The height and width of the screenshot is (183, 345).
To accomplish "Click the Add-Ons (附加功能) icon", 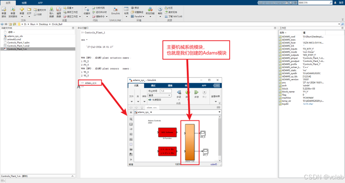I will coord(150,9).
